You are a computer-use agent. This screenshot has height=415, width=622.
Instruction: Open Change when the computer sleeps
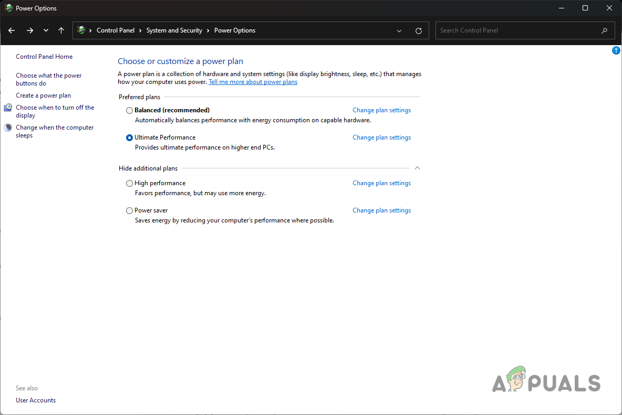55,131
